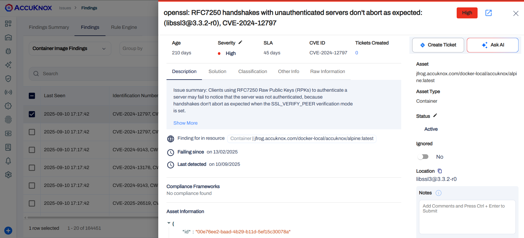
Task: Toggle the Ignored switch
Action: [x=423, y=157]
